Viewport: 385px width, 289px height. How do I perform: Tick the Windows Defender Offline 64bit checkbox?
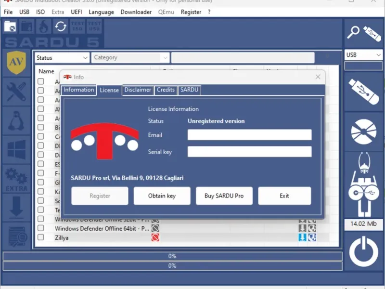(x=41, y=228)
